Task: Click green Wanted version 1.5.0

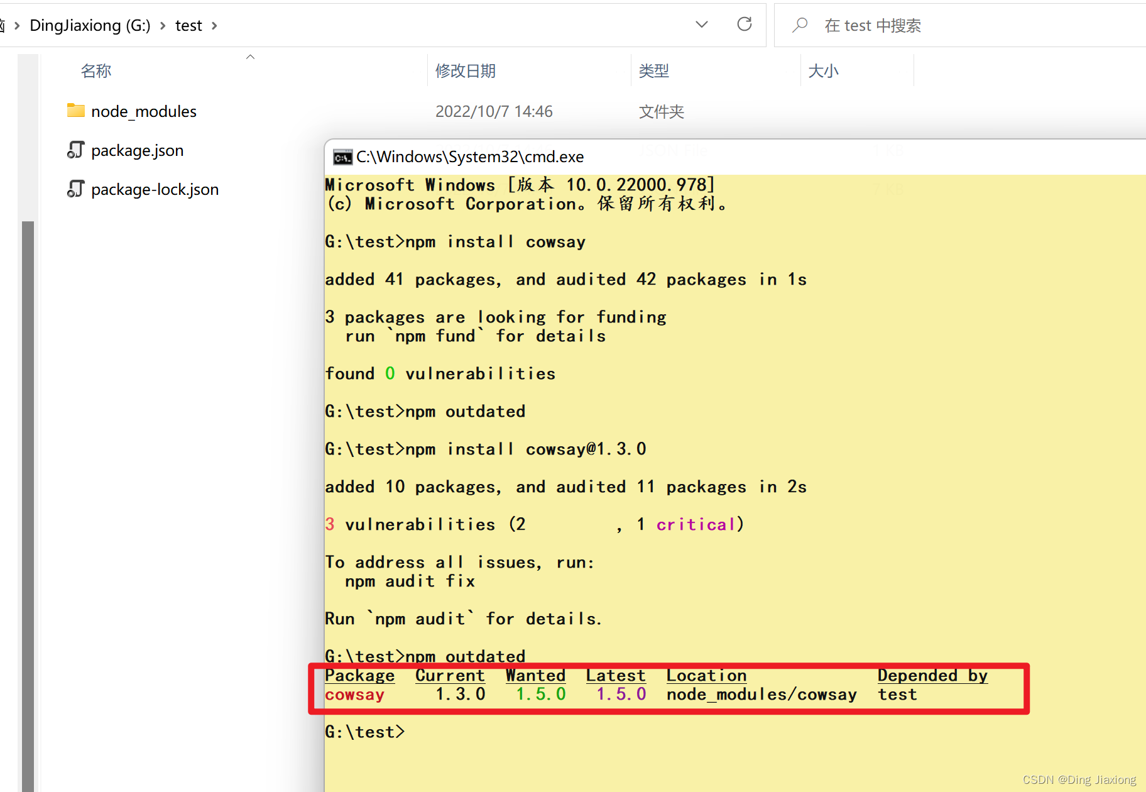Action: coord(541,694)
